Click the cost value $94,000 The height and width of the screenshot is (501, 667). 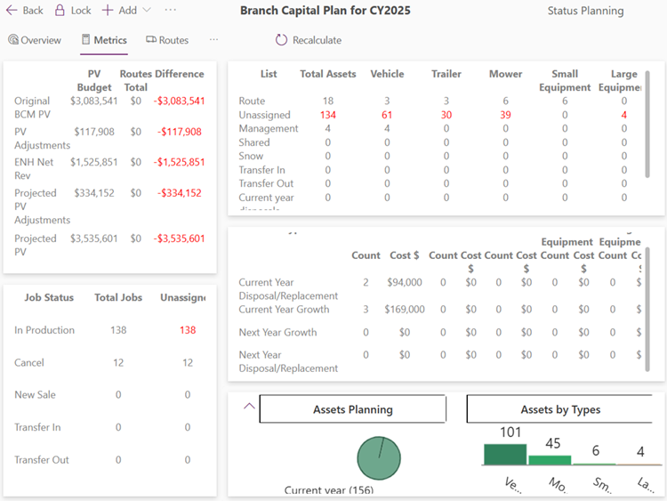coord(405,282)
